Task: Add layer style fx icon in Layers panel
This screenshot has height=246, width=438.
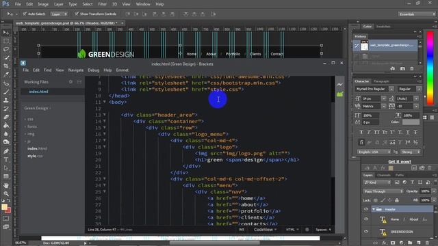Action: (385, 243)
